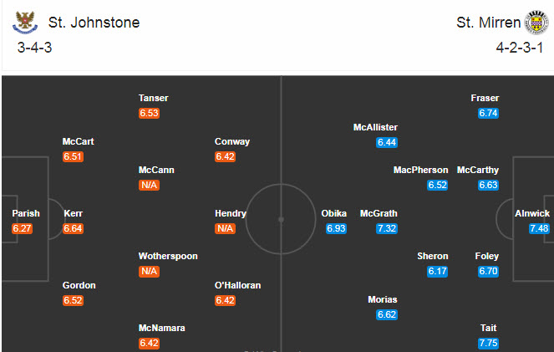Screen dimensions: 554x352
Task: Select player Kerr on the pitch
Action: click(x=74, y=213)
